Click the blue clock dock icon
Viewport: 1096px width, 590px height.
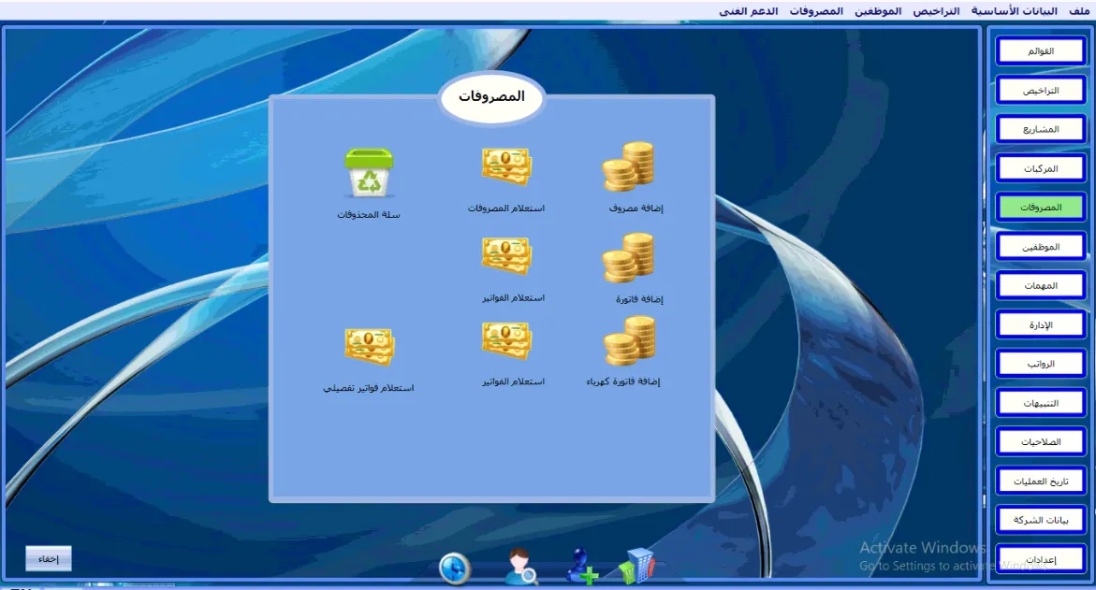coord(455,568)
